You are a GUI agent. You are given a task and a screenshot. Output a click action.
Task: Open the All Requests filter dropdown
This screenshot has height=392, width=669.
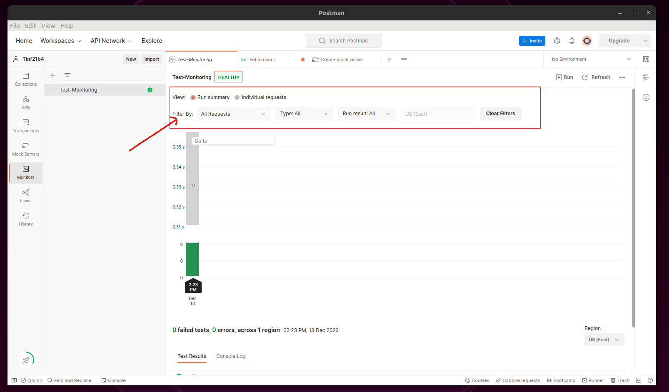[233, 113]
